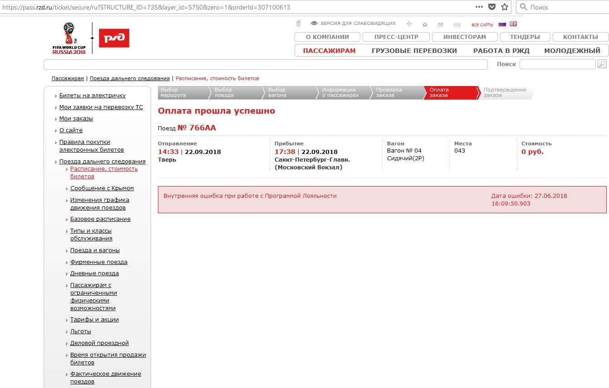Screen dimensions: 609x388
Task: Click the site Поиск input field
Action: [x=557, y=64]
